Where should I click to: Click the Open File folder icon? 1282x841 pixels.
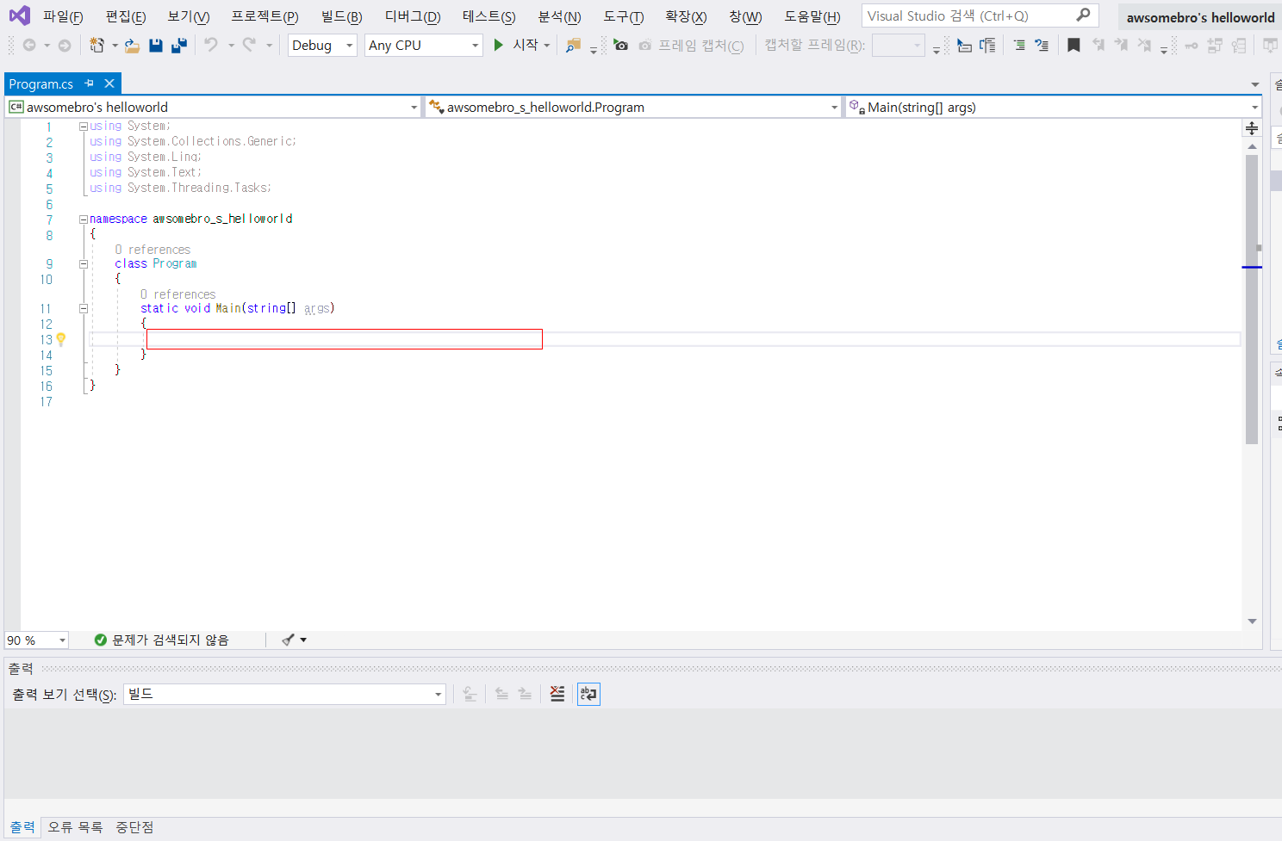click(x=132, y=45)
